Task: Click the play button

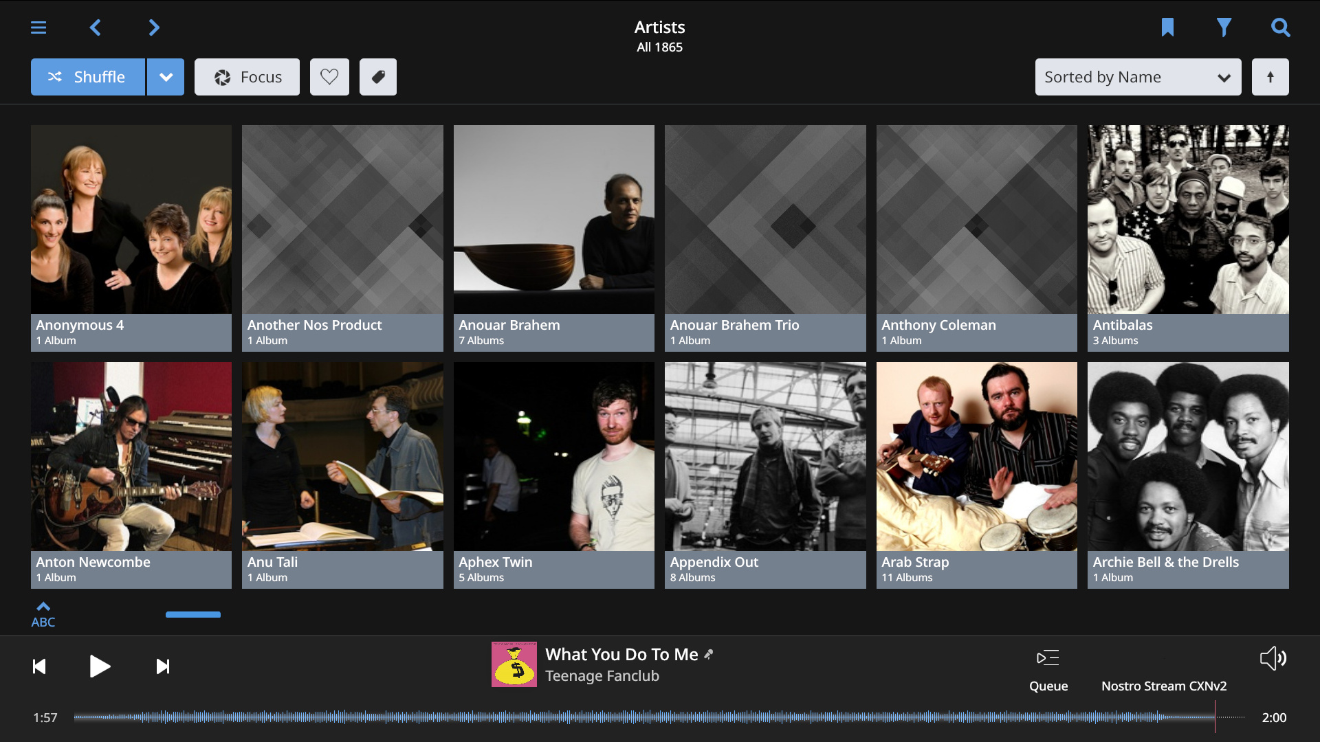Action: [x=100, y=666]
